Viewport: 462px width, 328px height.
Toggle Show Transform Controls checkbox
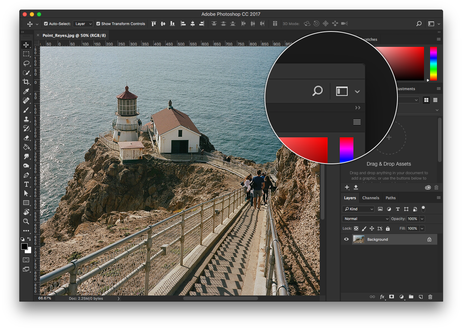click(98, 24)
